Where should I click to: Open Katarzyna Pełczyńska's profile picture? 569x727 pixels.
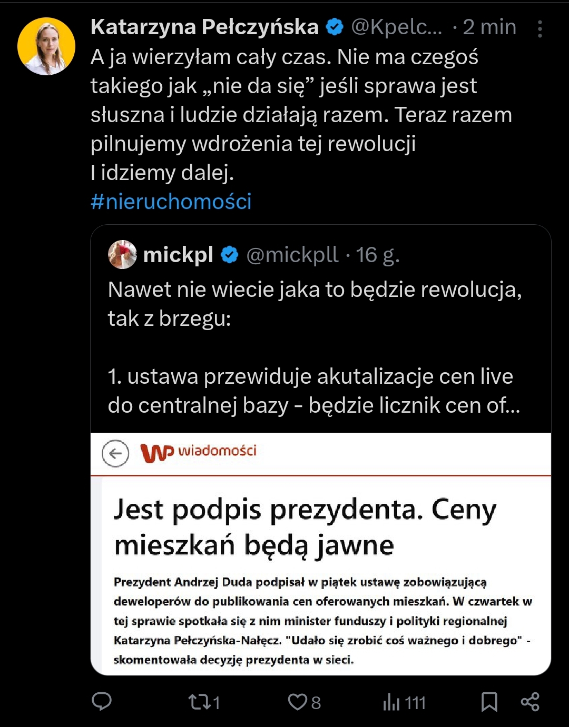(x=46, y=46)
